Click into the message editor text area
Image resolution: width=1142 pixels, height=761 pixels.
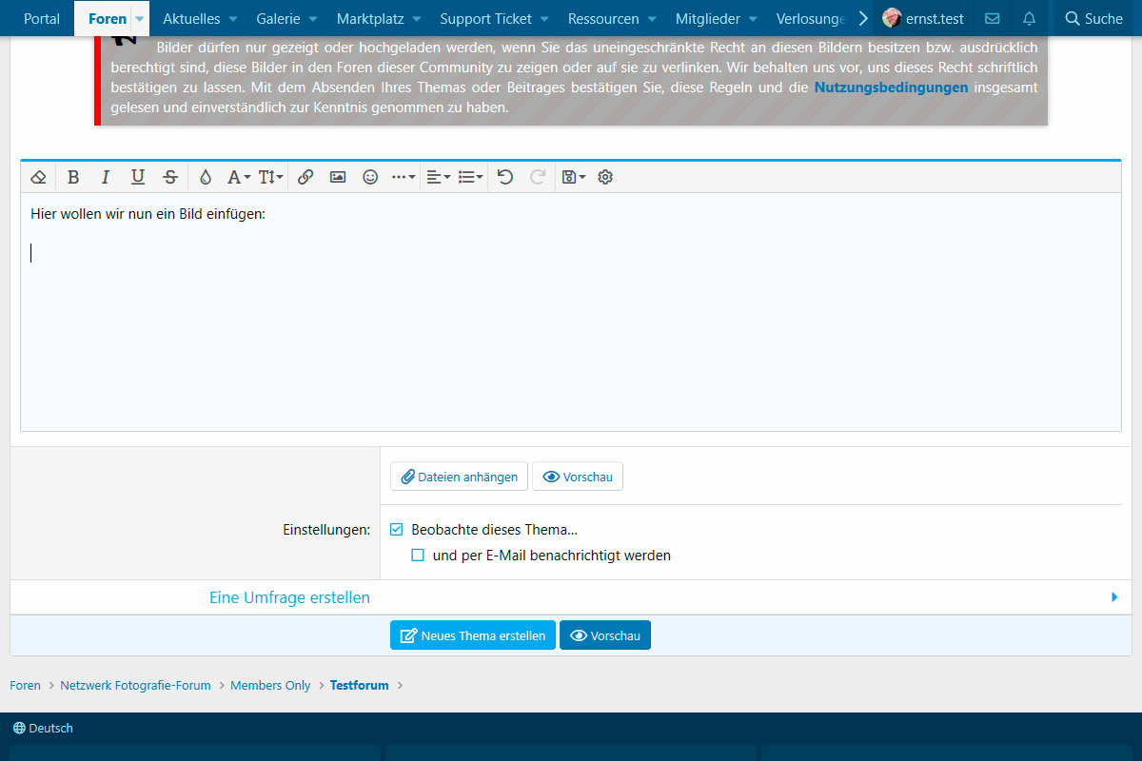pos(571,312)
